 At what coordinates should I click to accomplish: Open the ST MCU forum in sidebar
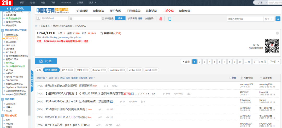click(x=9, y=70)
